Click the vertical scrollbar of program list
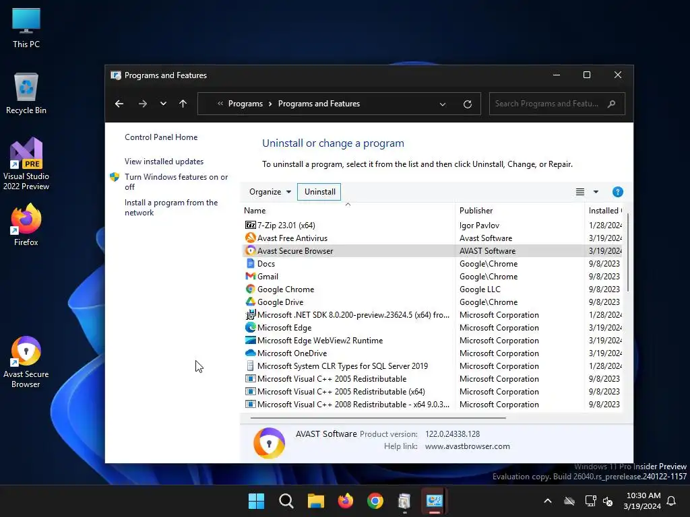Viewport: 690px width, 517px height. pos(628,252)
